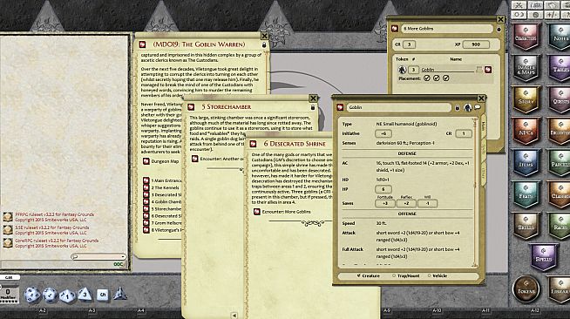Pick the d4 pyramid die with 3

coord(85,294)
